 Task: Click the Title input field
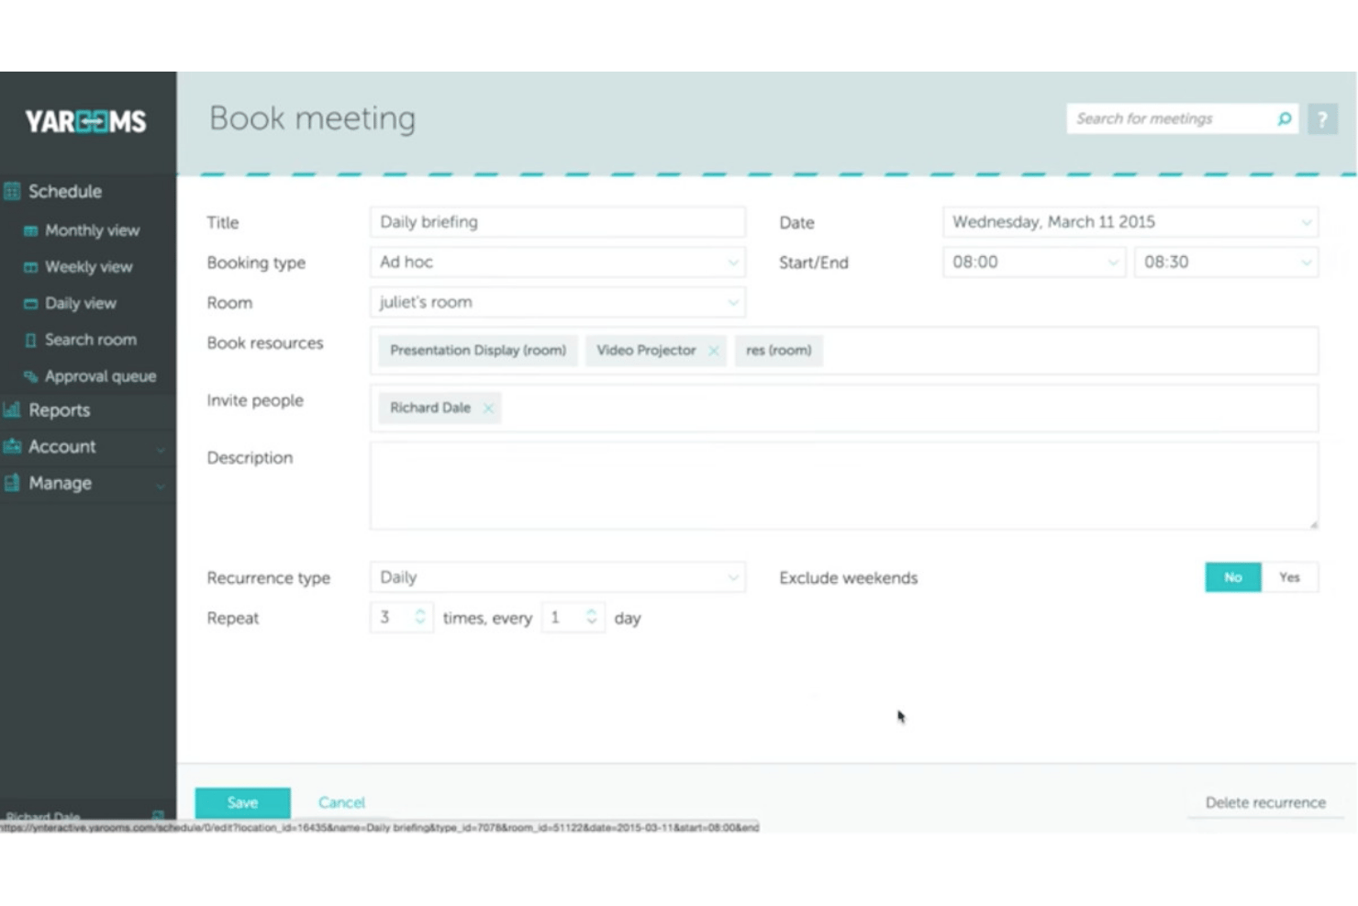(557, 222)
